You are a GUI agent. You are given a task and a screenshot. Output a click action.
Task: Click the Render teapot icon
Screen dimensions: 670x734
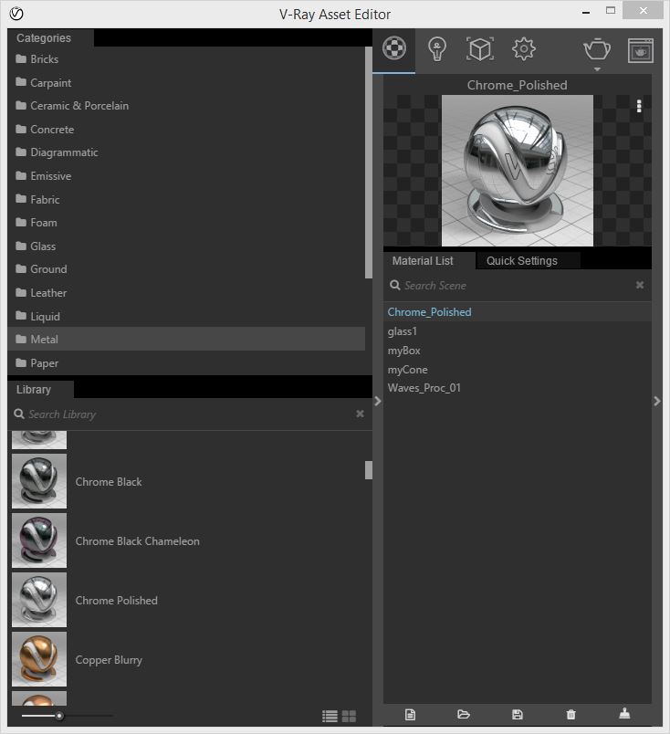click(597, 48)
